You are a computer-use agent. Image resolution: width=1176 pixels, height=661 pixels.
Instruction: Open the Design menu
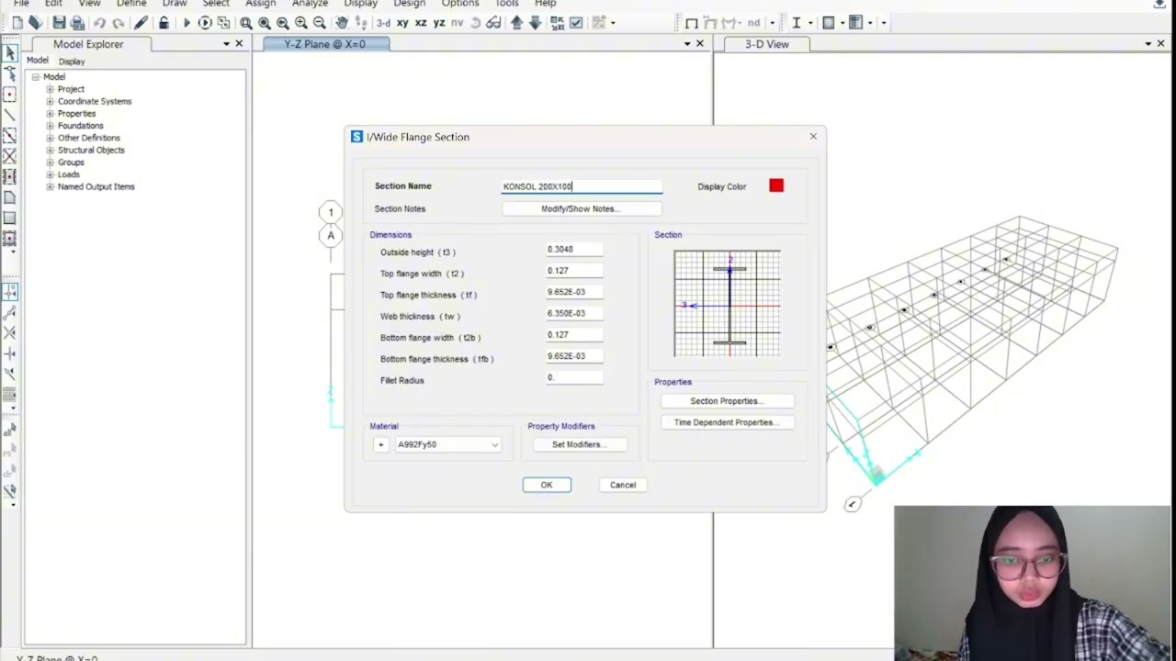[x=410, y=4]
